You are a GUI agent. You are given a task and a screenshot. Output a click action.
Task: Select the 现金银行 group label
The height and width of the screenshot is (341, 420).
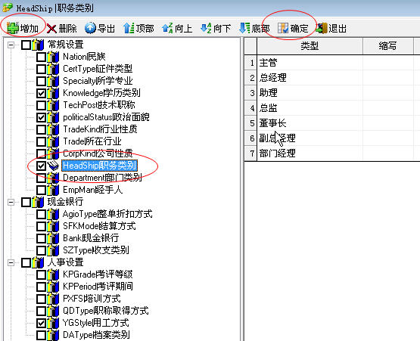65,202
